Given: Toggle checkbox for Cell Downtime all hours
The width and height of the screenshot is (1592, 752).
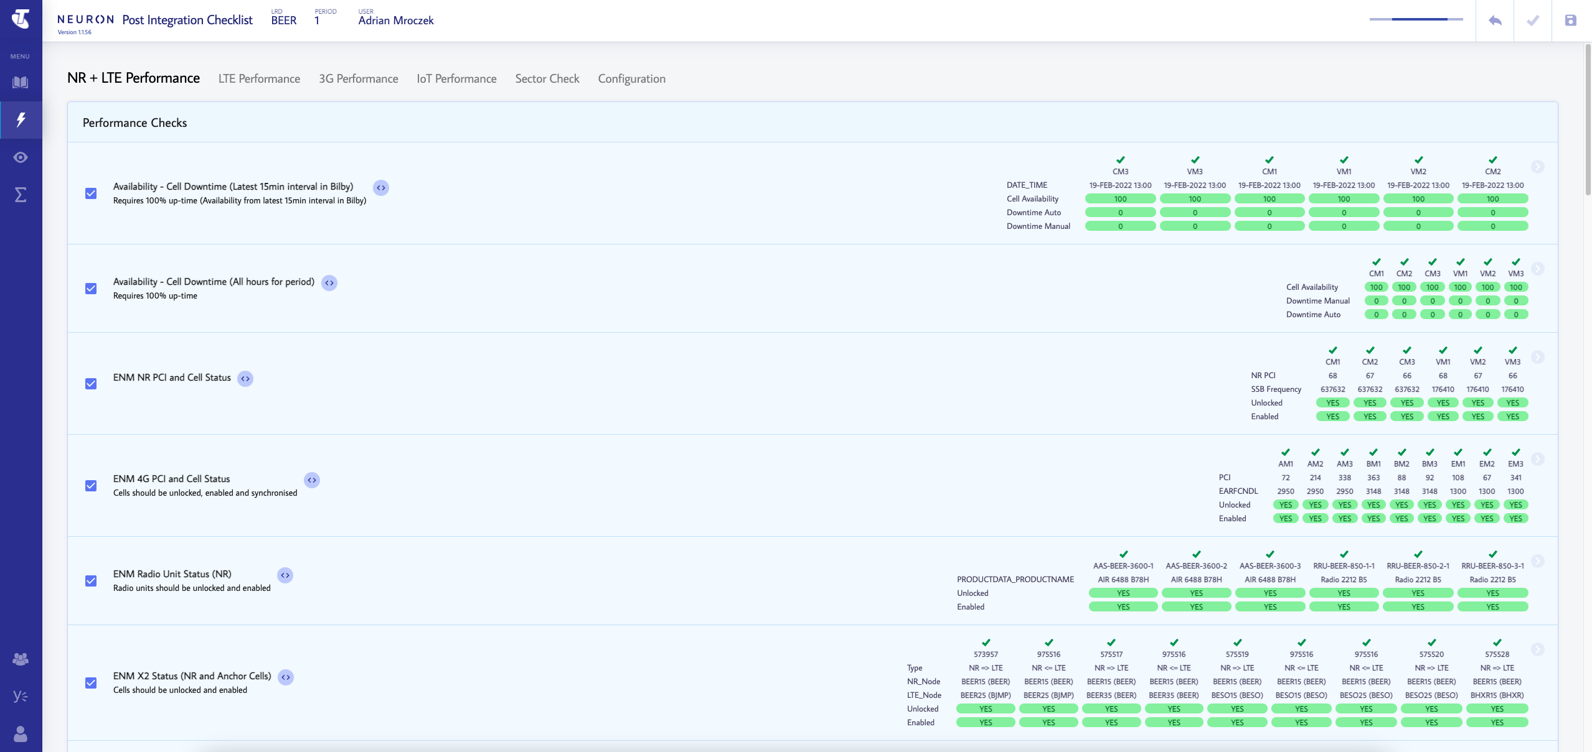Looking at the screenshot, I should pos(91,289).
